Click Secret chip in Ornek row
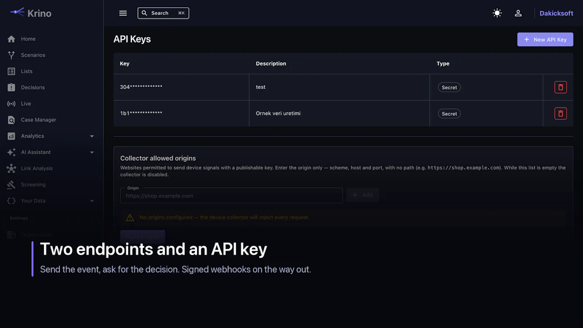583x328 pixels. 449,114
